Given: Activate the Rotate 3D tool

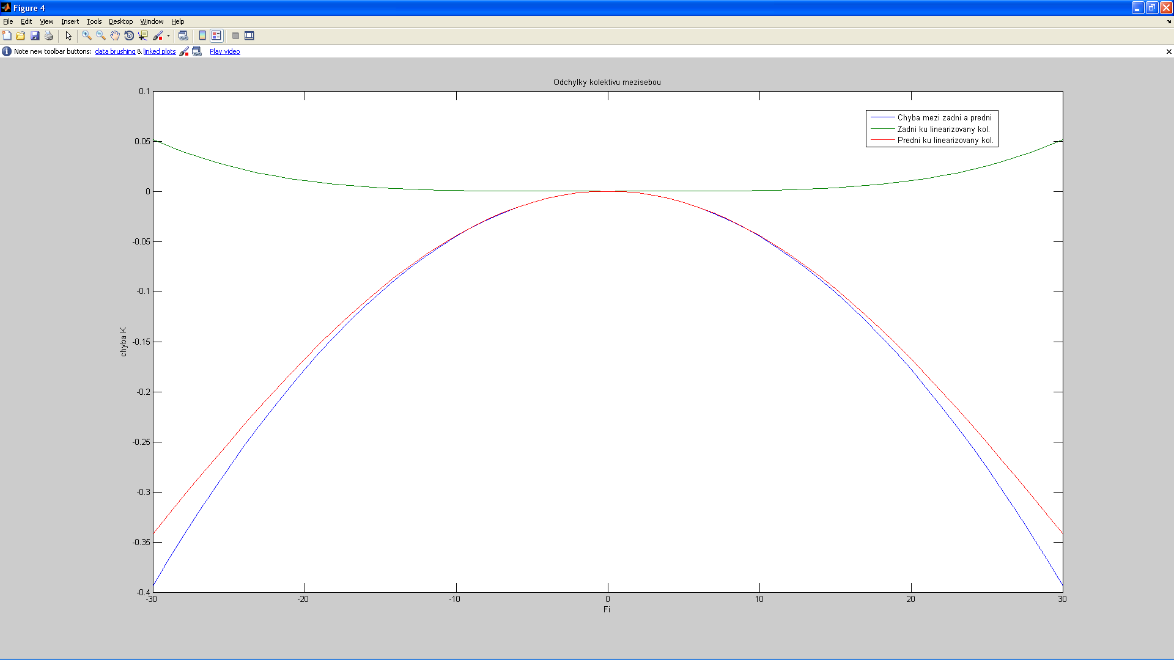Looking at the screenshot, I should pyautogui.click(x=129, y=35).
